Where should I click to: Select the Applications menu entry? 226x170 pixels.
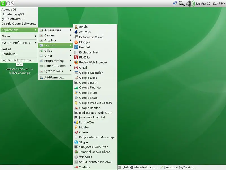[x=19, y=30]
